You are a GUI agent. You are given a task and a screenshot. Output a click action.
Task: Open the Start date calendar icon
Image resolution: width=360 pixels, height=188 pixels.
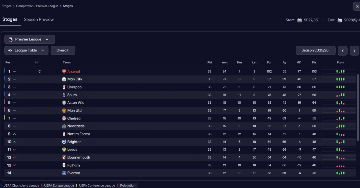pos(300,20)
